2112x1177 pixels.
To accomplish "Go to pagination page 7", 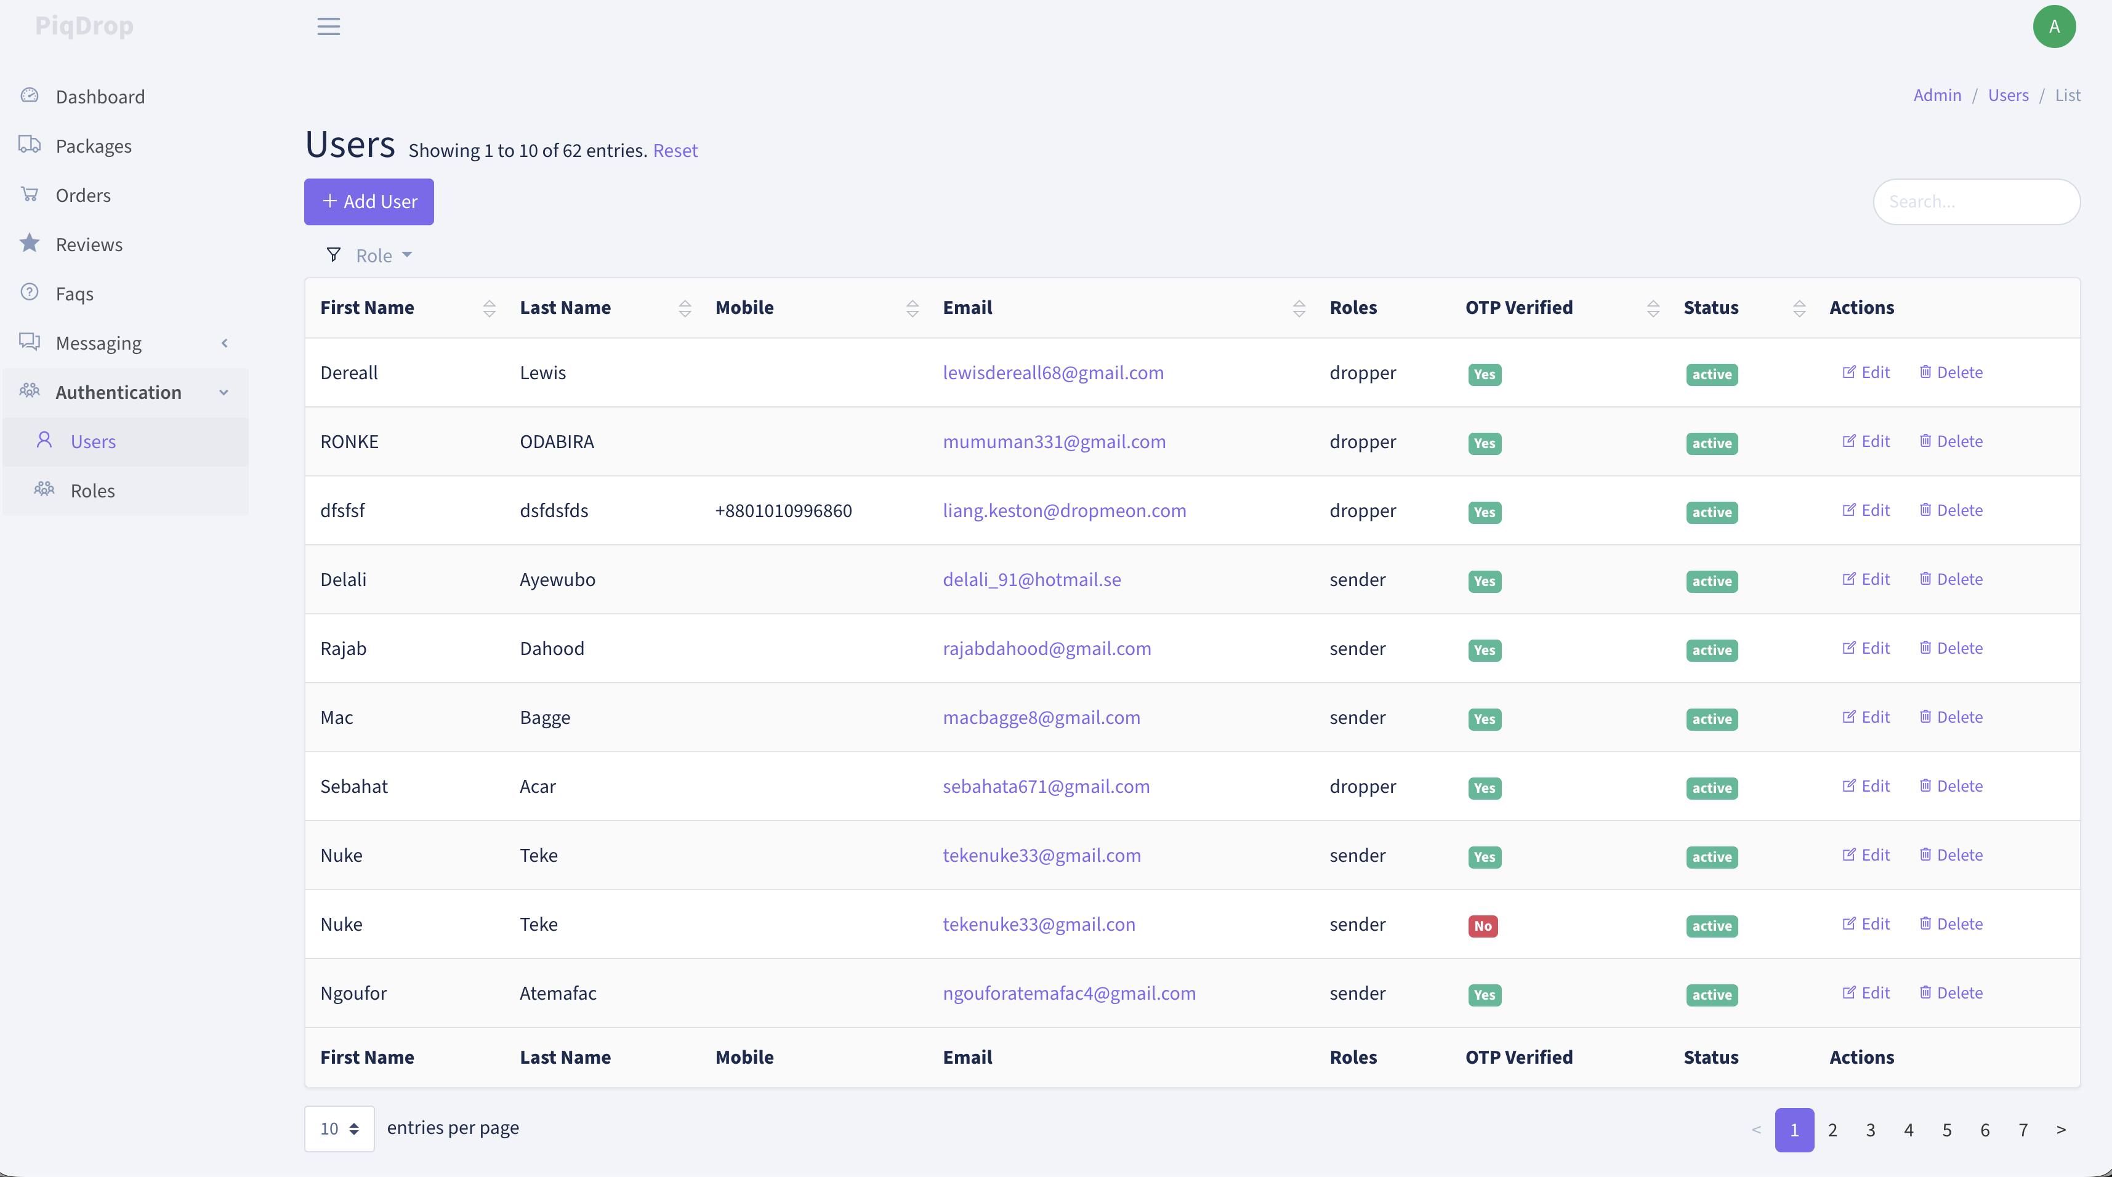I will click(2023, 1130).
